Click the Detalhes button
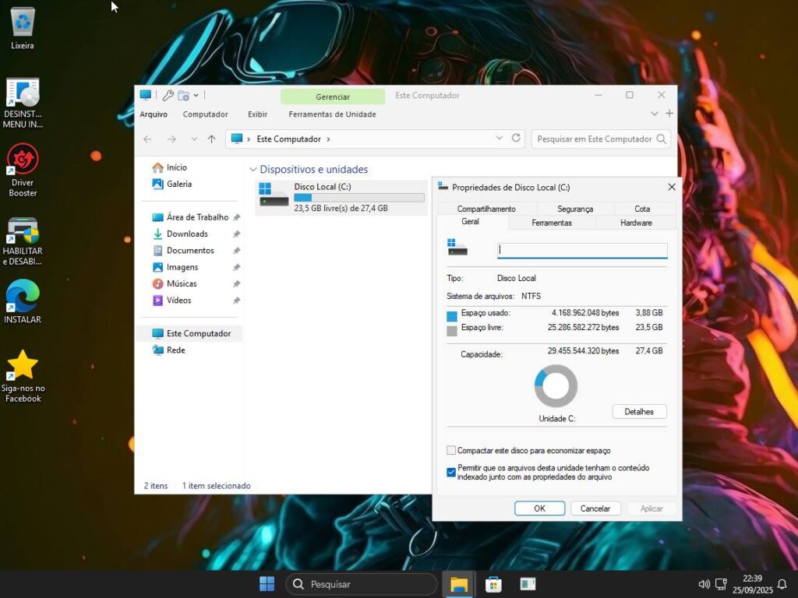Screen dimensions: 798x598 [x=639, y=411]
